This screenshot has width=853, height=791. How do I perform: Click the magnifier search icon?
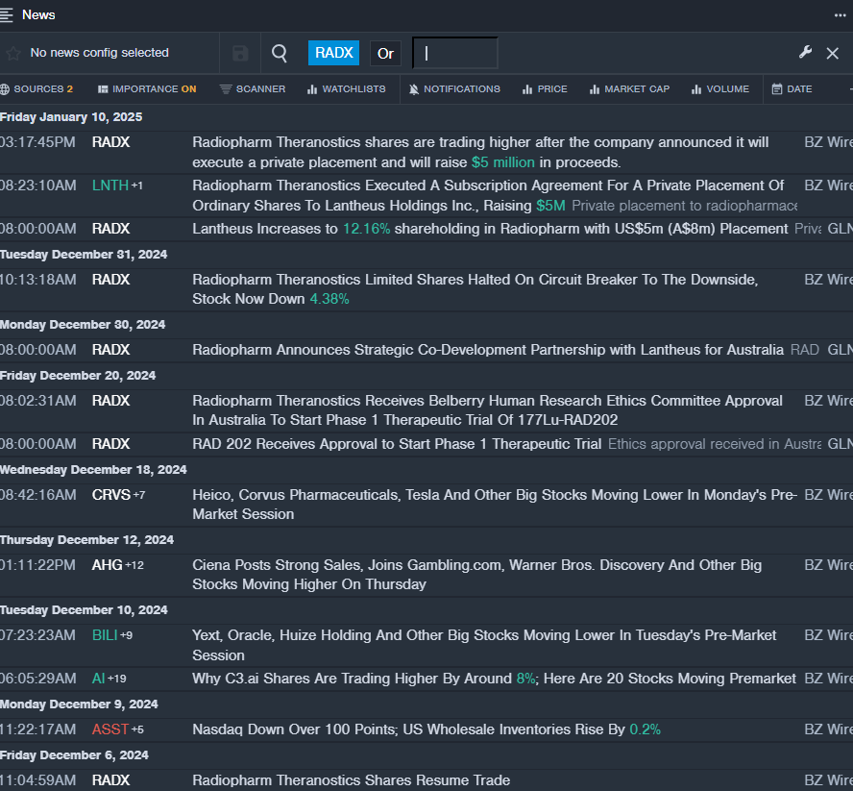click(x=280, y=53)
